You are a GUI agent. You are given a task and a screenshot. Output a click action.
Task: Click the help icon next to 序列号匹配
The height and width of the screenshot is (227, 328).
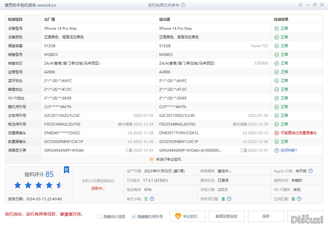point(229,199)
